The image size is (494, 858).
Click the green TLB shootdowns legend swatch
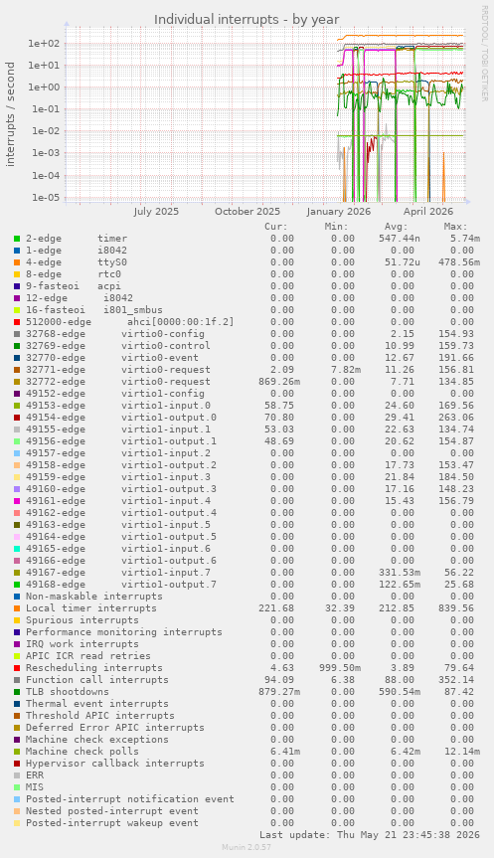17,692
